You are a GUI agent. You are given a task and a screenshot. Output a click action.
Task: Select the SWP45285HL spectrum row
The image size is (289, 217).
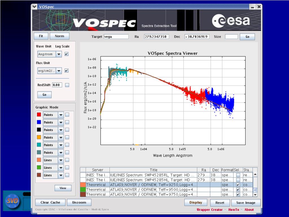click(x=167, y=180)
